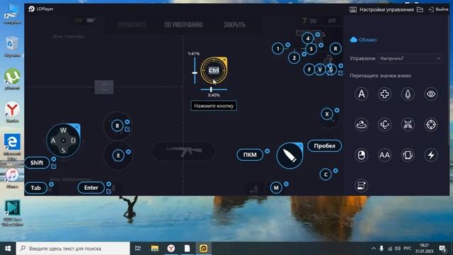Remove the Shift key mapping
Viewport: 453px width, 255px height.
[x=54, y=159]
